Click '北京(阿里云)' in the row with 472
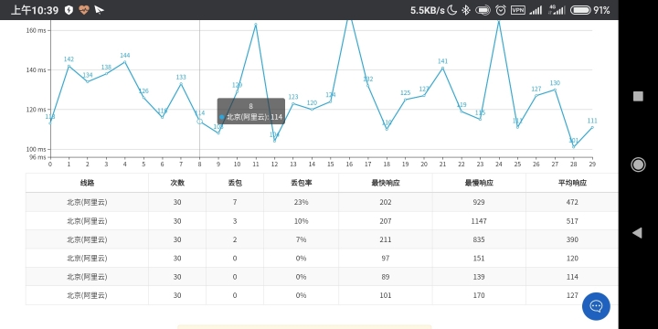 (x=88, y=202)
